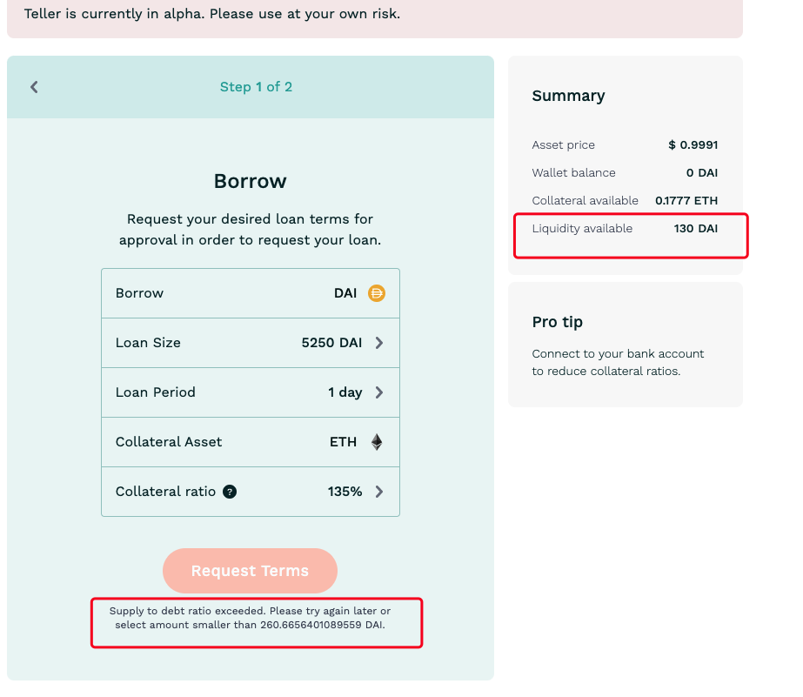
Task: Click the 1 day loan period value
Action: [x=345, y=392]
